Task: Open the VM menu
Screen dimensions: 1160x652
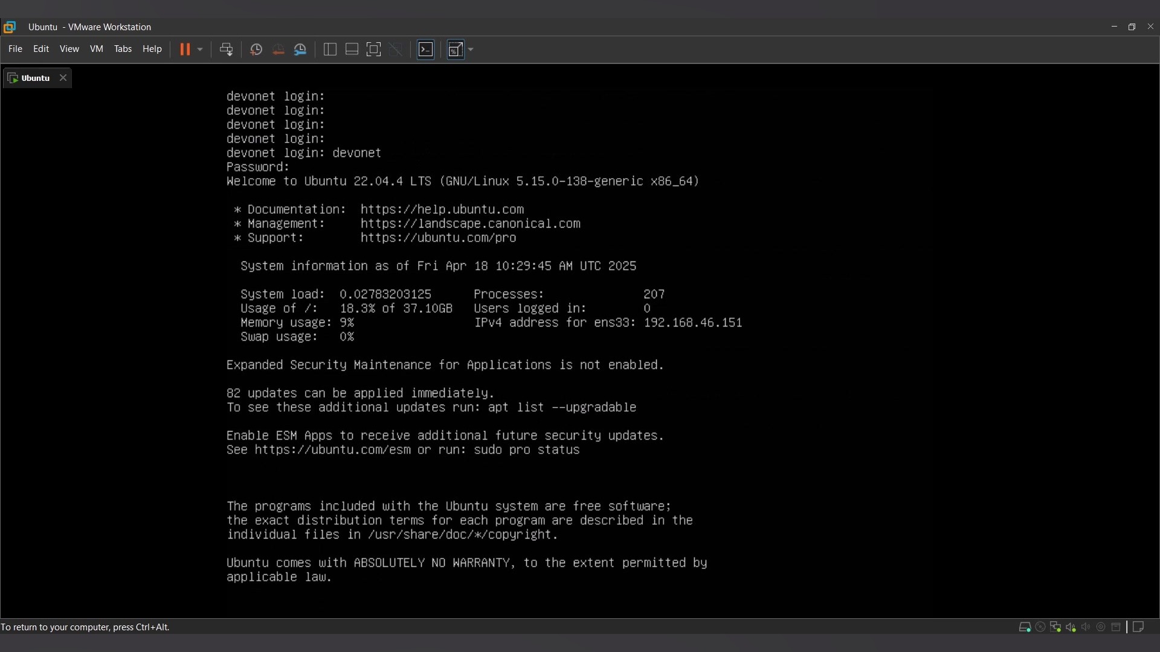Action: [97, 49]
